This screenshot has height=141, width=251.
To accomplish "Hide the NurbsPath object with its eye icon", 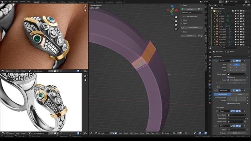I will [238, 40].
